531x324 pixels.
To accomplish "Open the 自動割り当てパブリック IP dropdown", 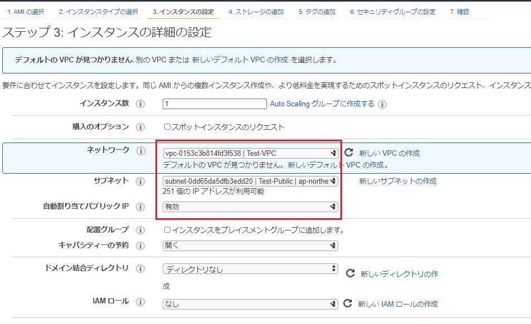I will tap(250, 207).
